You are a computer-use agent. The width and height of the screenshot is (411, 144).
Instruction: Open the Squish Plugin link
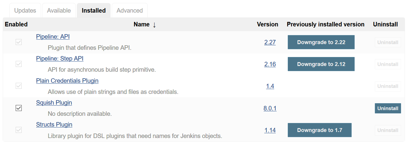[x=54, y=103]
